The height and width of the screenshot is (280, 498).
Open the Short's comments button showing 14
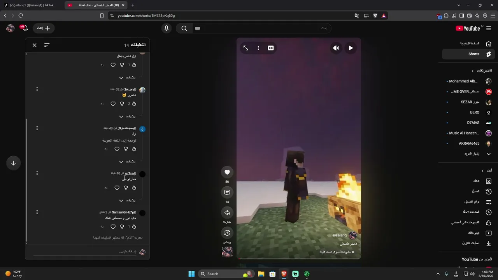pos(227,192)
